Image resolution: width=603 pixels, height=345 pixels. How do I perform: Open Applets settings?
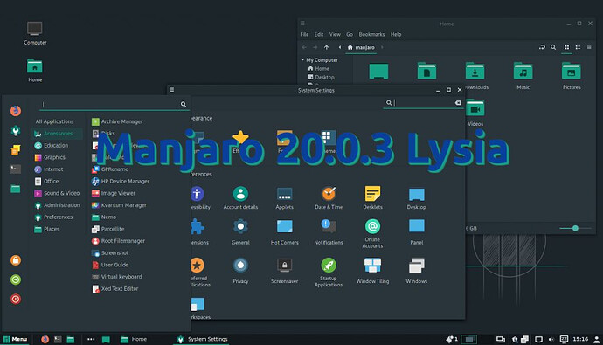pyautogui.click(x=285, y=198)
